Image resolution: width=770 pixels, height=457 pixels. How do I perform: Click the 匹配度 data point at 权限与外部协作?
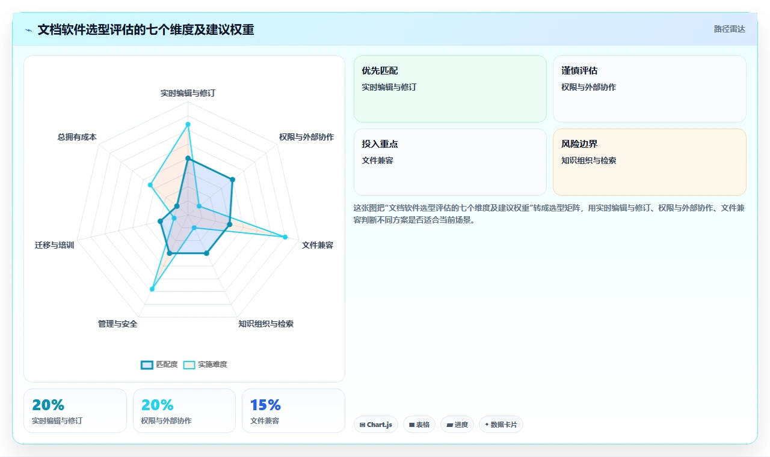coord(233,180)
